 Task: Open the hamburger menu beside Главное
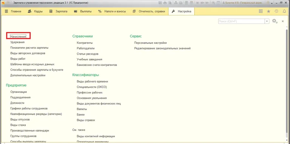[6, 11]
